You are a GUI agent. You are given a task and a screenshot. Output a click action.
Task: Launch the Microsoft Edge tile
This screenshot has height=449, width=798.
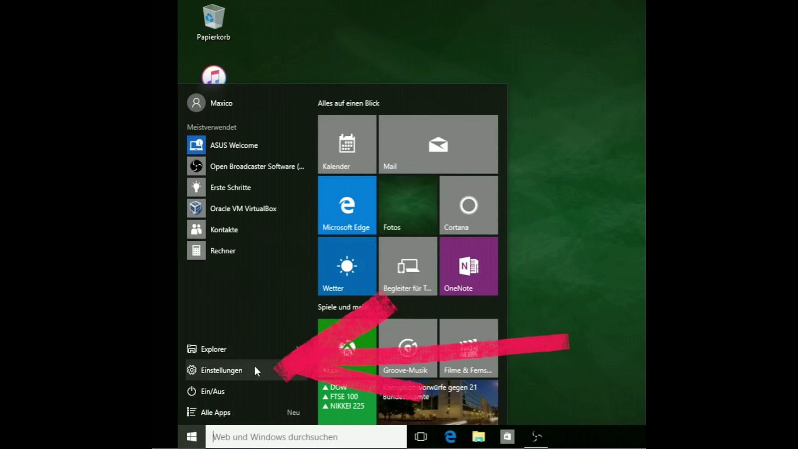pos(347,205)
